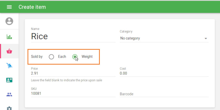Screen dimensions: 220x110
Task: Open Inventory management cart icon
Action: coord(9,66)
